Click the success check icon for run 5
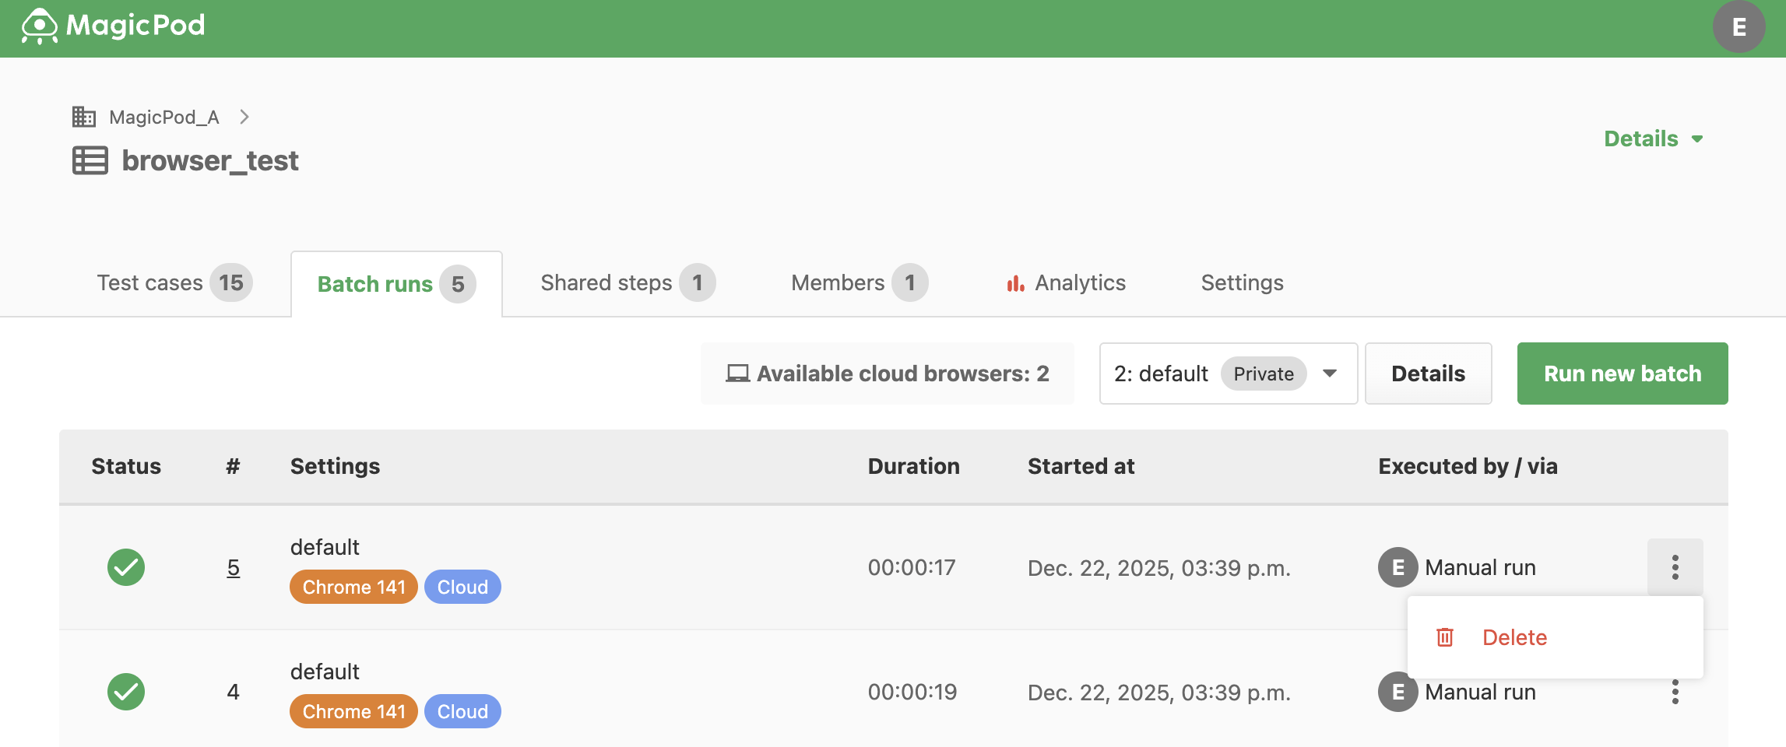 (126, 567)
